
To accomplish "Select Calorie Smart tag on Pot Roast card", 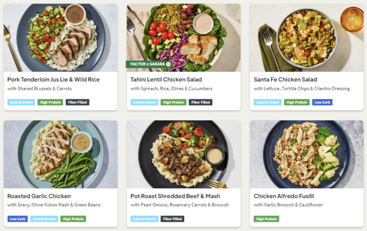I will [x=144, y=219].
